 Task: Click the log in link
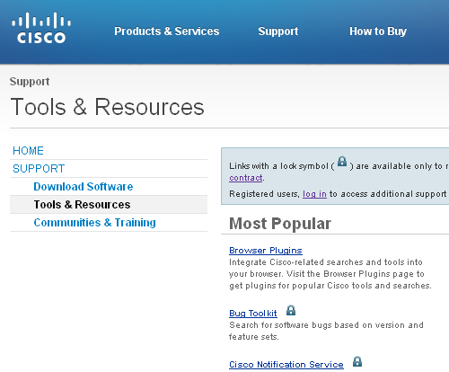pyautogui.click(x=314, y=194)
